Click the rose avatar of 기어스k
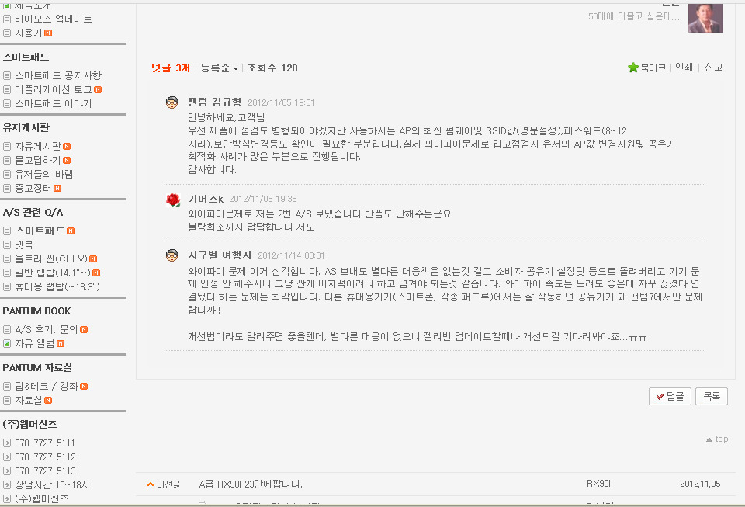Screen dimensions: 745x507 [x=173, y=200]
